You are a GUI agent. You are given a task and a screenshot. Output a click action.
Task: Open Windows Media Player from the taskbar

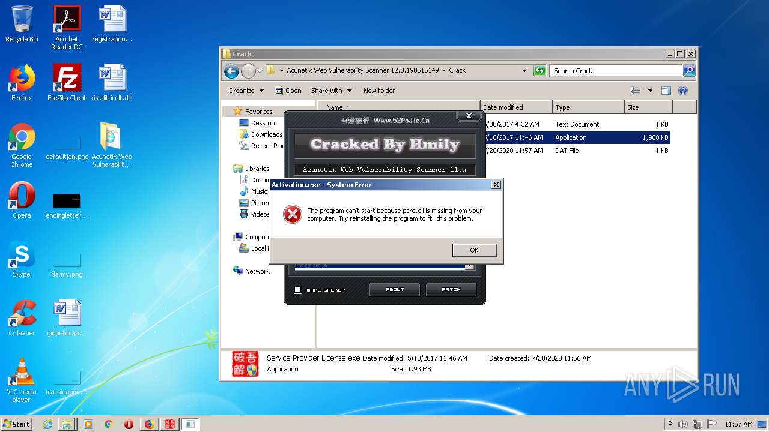[x=88, y=424]
